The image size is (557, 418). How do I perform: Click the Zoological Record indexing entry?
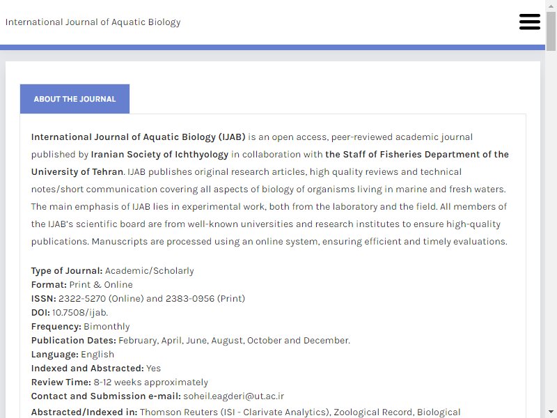click(x=372, y=412)
